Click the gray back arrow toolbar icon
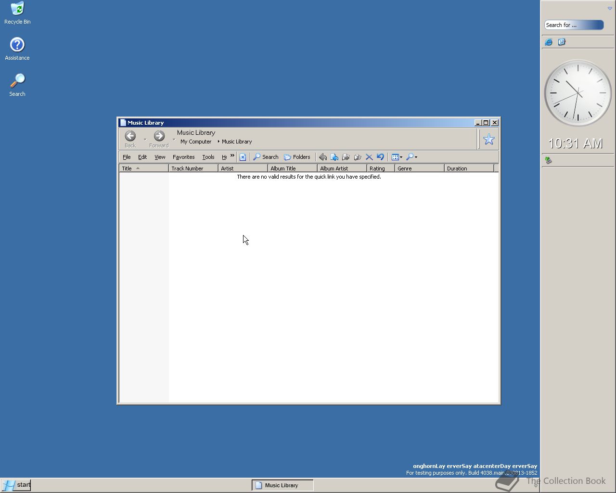Screen dimensions: 616x493 tap(323, 157)
